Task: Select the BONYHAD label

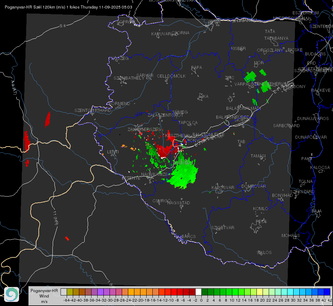Action: click(282, 195)
